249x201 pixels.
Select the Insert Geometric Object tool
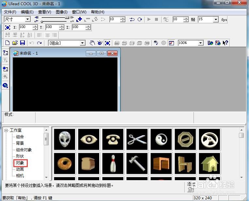[6, 86]
